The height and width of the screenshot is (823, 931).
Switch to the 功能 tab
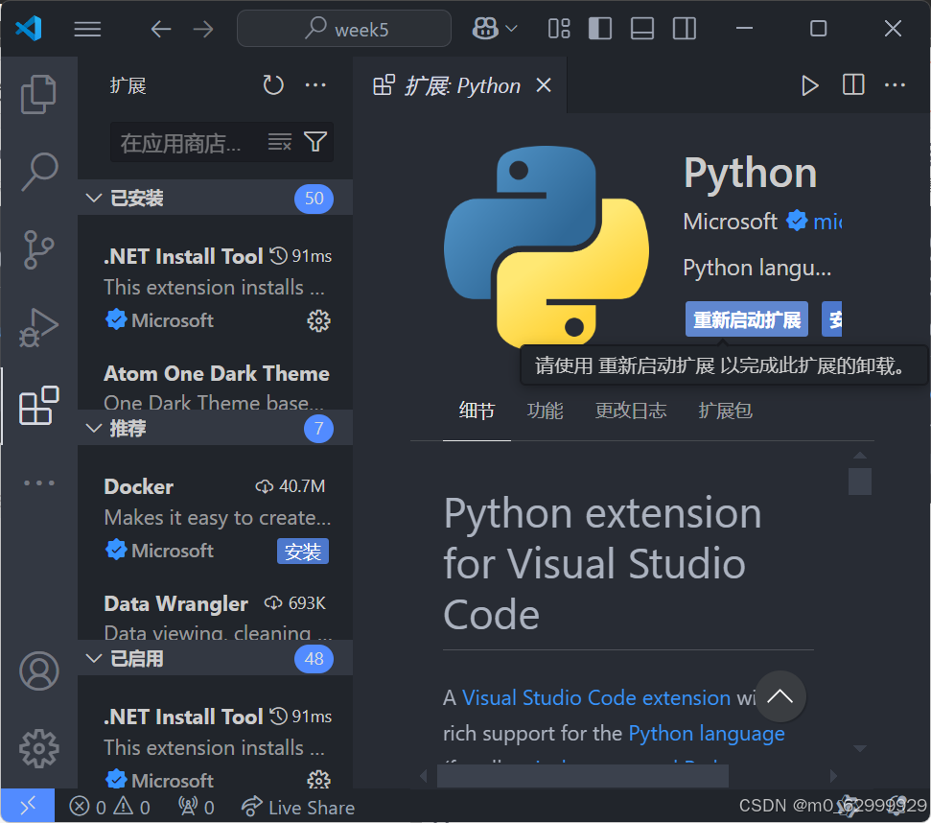545,411
